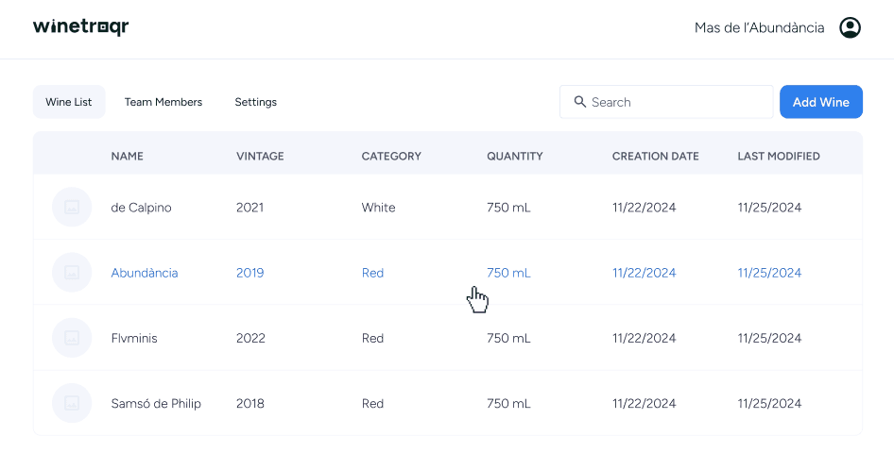Click the Mas de l'Abundància account name
The image size is (894, 453).
759,28
